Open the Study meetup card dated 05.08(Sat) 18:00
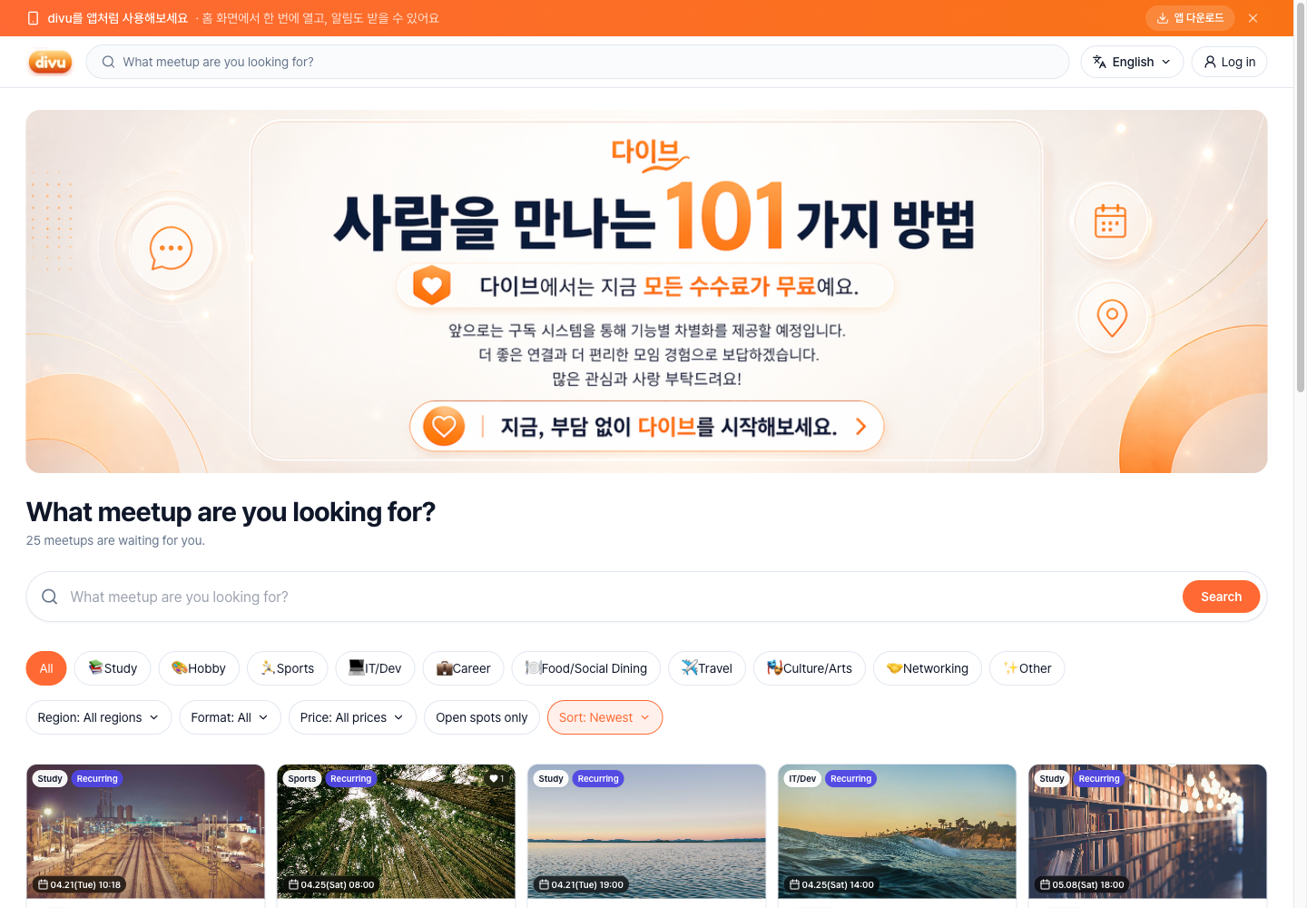Screen dimensions: 1307x908 [x=1147, y=835]
